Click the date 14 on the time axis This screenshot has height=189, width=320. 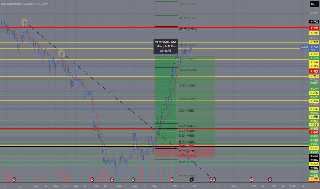302,186
